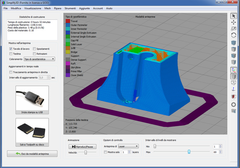Increase the Min level value
Image resolution: width=240 pixels, height=168 pixels.
click(x=220, y=145)
